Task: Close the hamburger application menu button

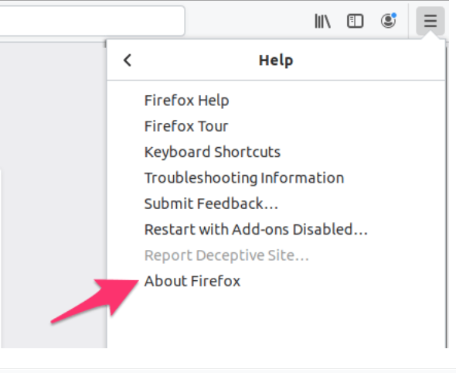Action: [430, 21]
